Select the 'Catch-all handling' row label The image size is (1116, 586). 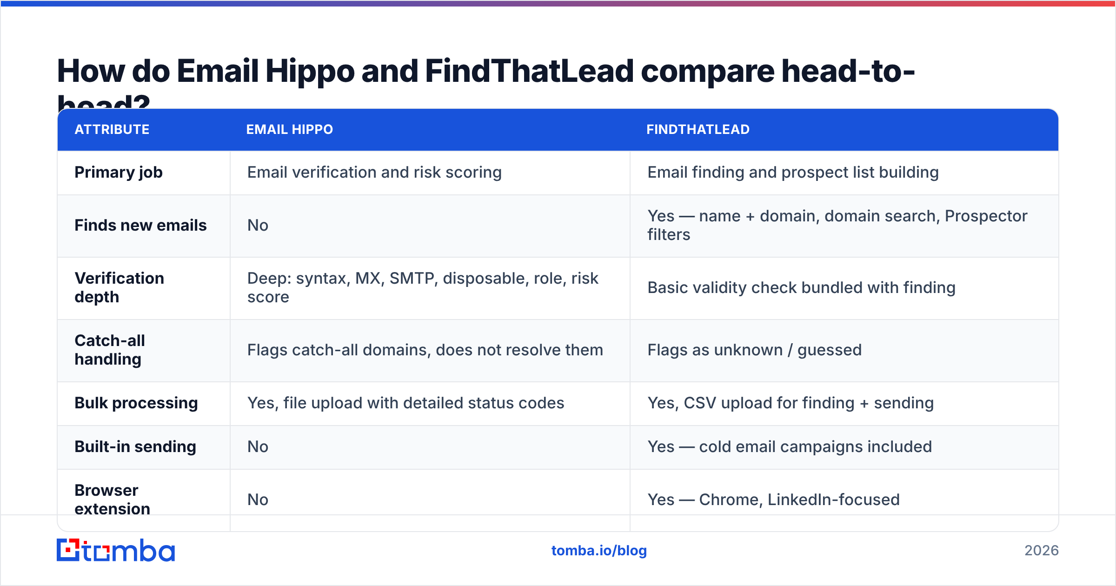click(110, 350)
